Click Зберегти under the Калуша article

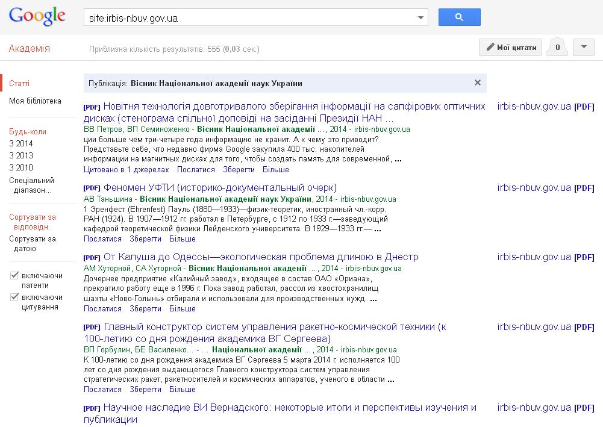(145, 308)
